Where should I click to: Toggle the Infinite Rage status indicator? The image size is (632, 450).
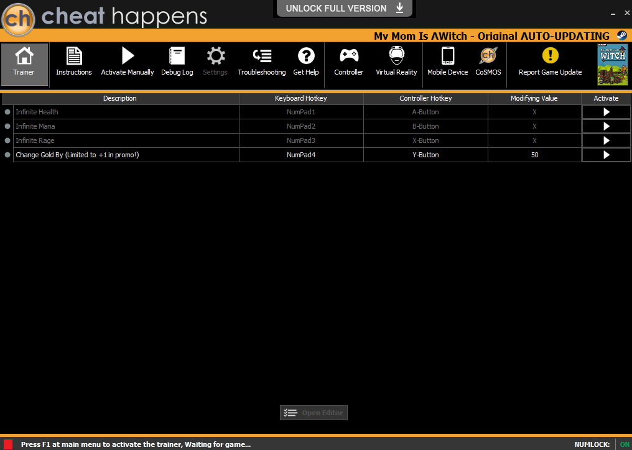pos(7,140)
